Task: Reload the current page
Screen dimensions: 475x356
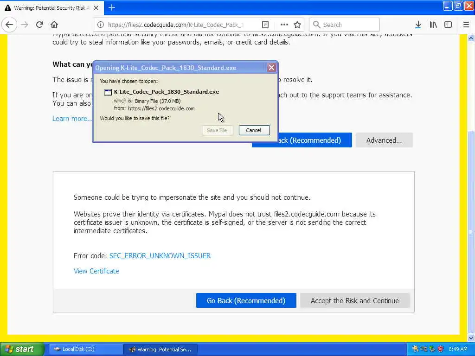Action: (x=39, y=25)
